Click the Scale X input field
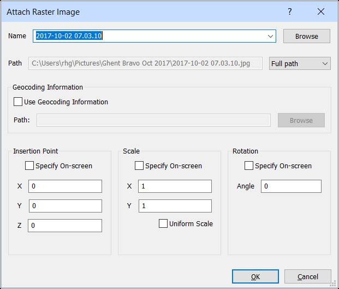Image resolution: width=339 pixels, height=289 pixels. [x=175, y=186]
